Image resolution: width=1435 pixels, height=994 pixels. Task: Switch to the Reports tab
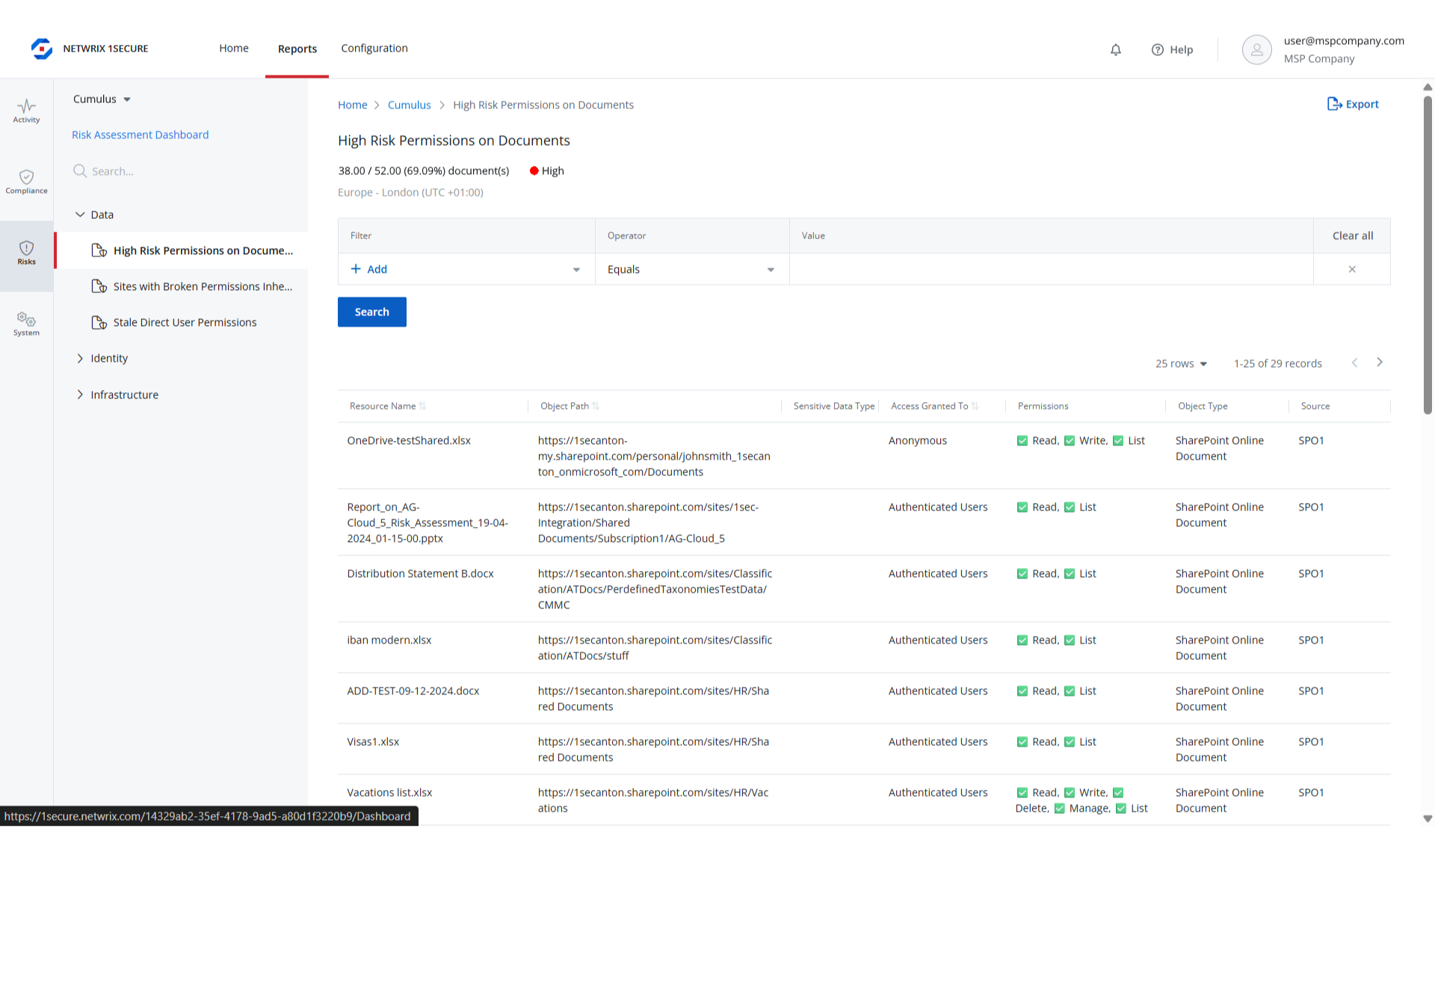297,49
